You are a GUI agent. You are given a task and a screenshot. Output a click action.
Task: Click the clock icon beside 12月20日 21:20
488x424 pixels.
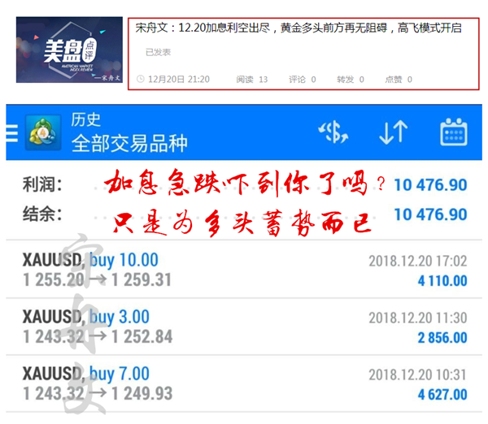tap(141, 79)
